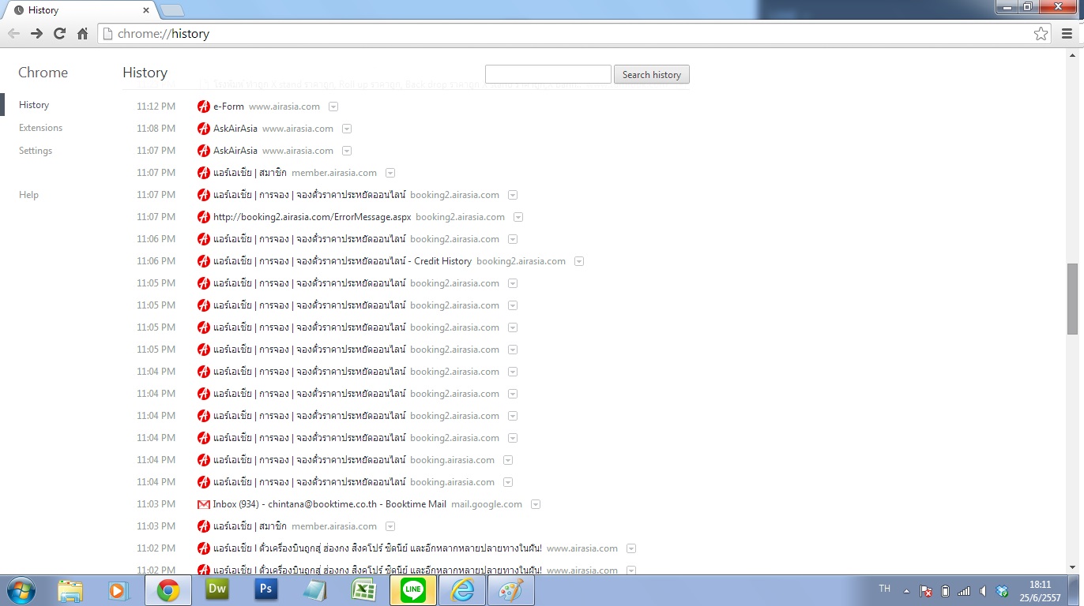
Task: Open Windows Media Player from the taskbar
Action: (x=118, y=590)
